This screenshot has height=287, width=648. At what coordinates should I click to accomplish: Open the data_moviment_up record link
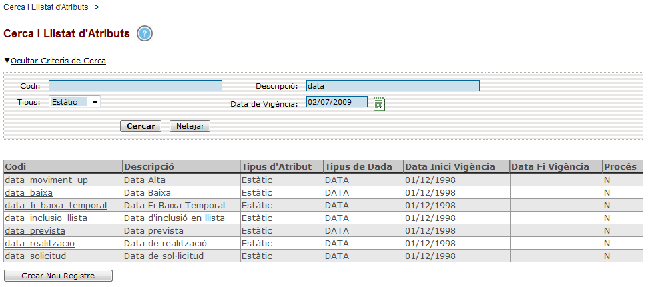coord(46,180)
